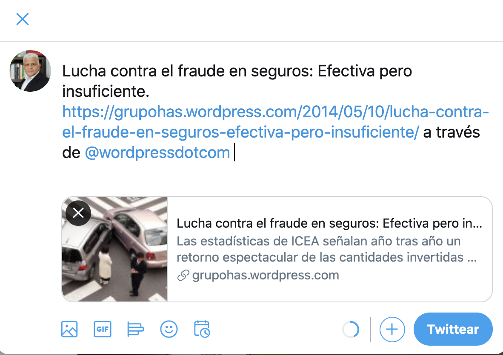Click the car accident preview thumbnail
This screenshot has height=355, width=503.
click(x=114, y=249)
